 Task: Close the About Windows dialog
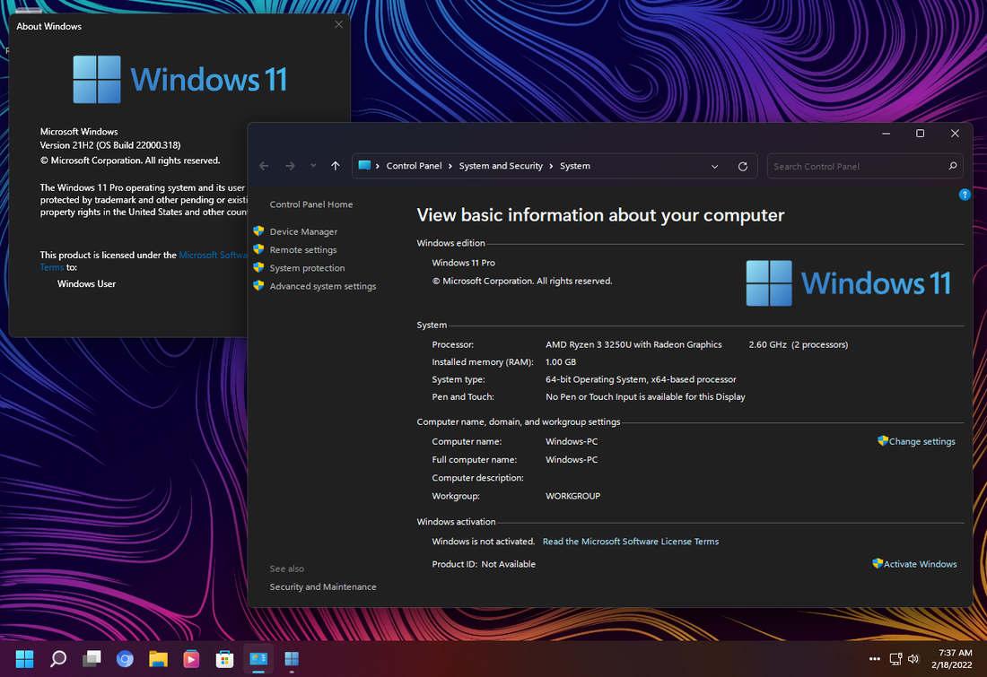tap(338, 24)
